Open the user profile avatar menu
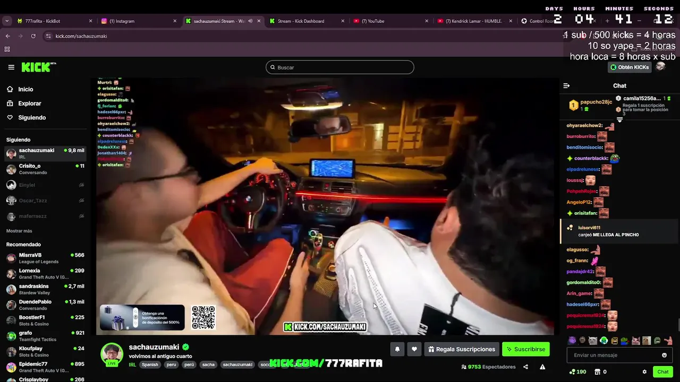The width and height of the screenshot is (680, 382). tap(660, 67)
